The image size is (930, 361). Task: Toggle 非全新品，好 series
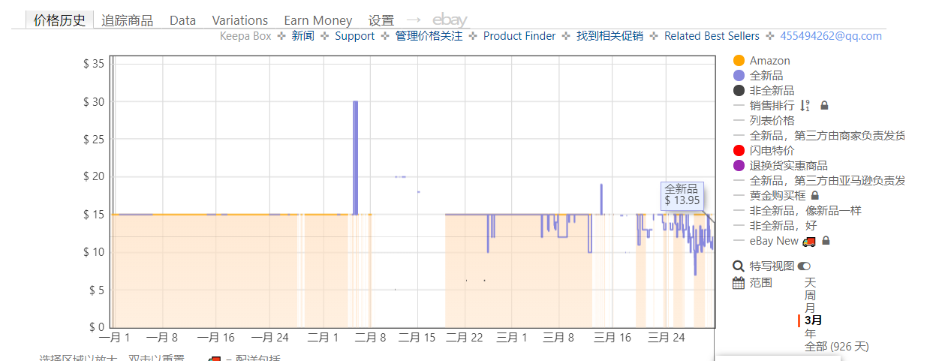pyautogui.click(x=783, y=226)
